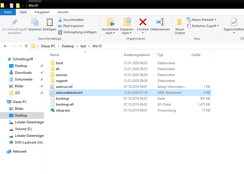Image resolution: width=244 pixels, height=174 pixels.
Task: Click the setup.exe application icon
Action: (53, 110)
